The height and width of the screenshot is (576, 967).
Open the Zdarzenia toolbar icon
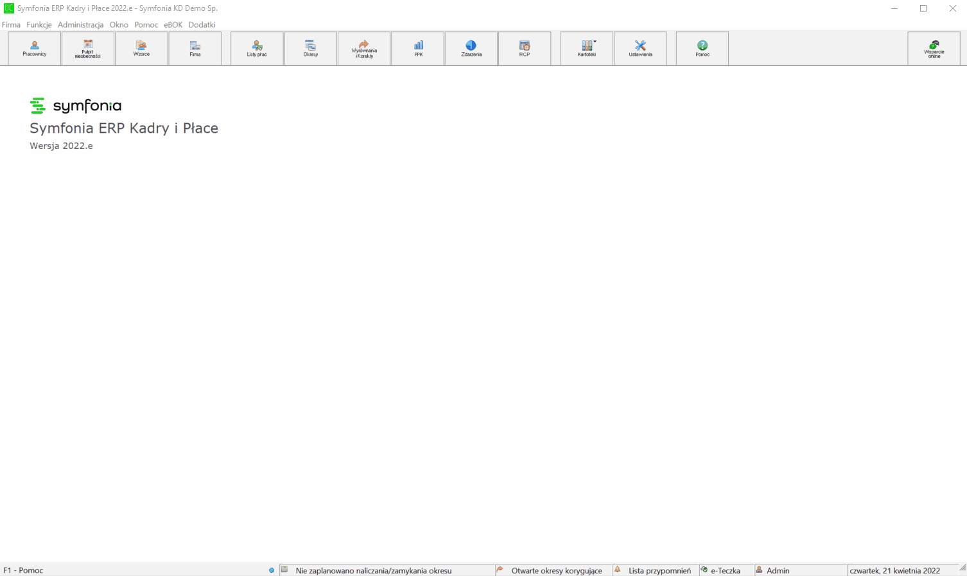[x=471, y=48]
